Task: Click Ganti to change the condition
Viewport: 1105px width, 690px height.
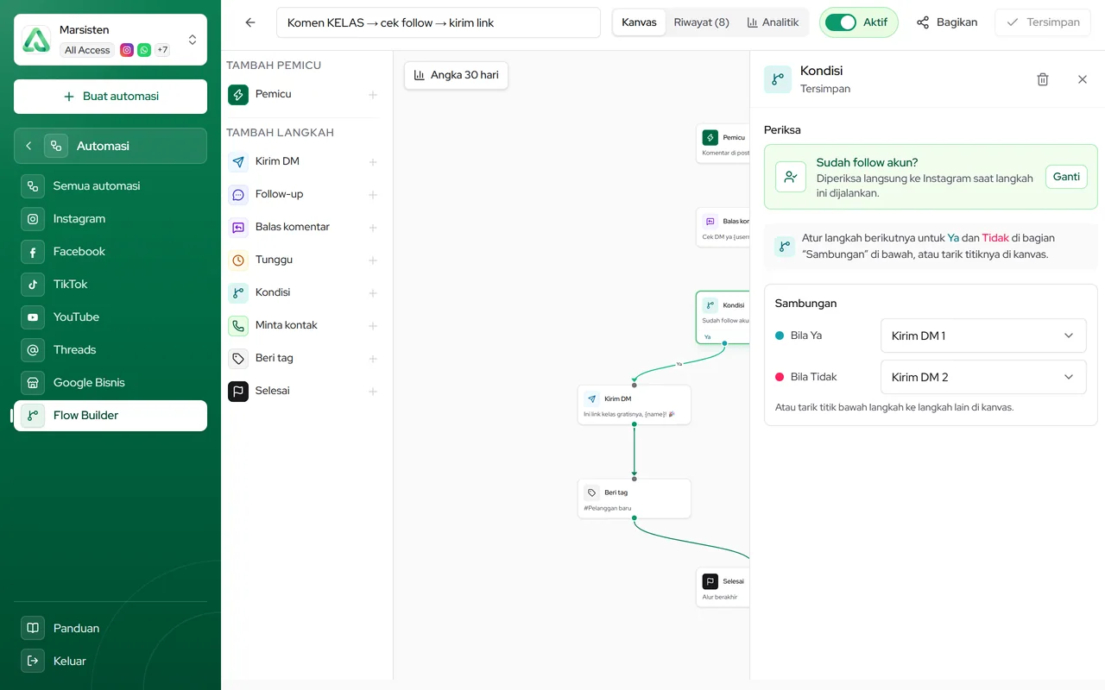Action: (1066, 177)
